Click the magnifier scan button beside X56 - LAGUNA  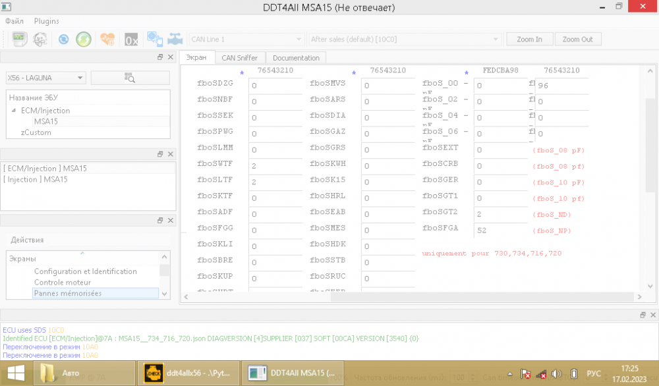click(x=130, y=78)
